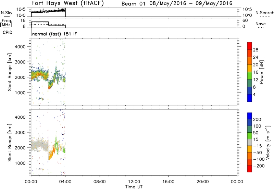Click the 'normal (fast) 151 IF' text

[x=54, y=34]
